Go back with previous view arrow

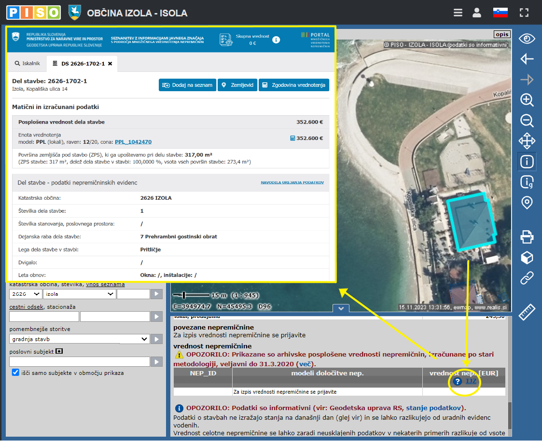pos(527,59)
